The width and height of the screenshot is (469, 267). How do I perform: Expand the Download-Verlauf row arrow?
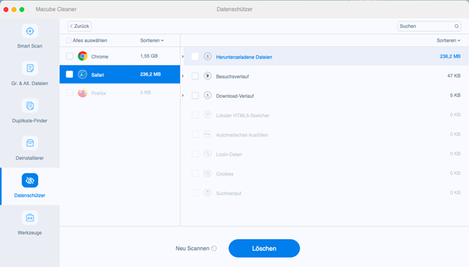[183, 96]
